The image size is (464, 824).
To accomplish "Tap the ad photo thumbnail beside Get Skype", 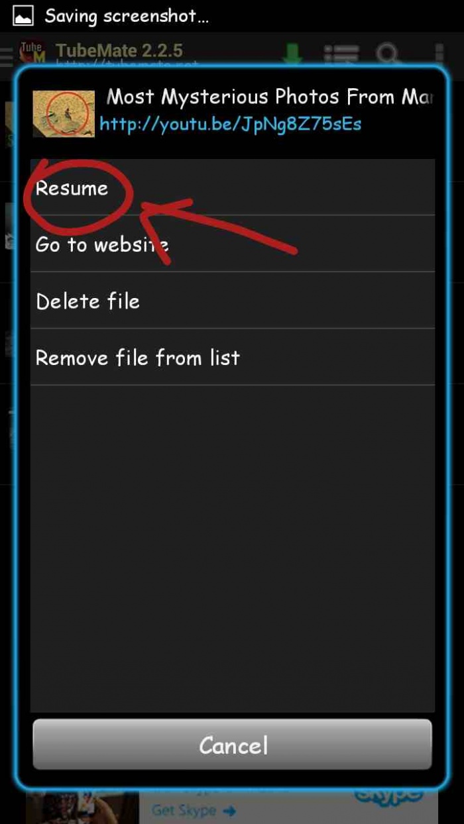I will [83, 807].
